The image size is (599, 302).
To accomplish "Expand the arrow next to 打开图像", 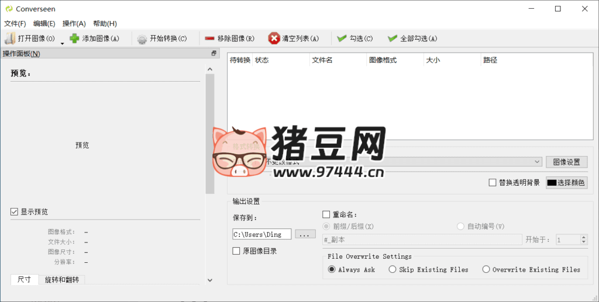I will (x=62, y=43).
